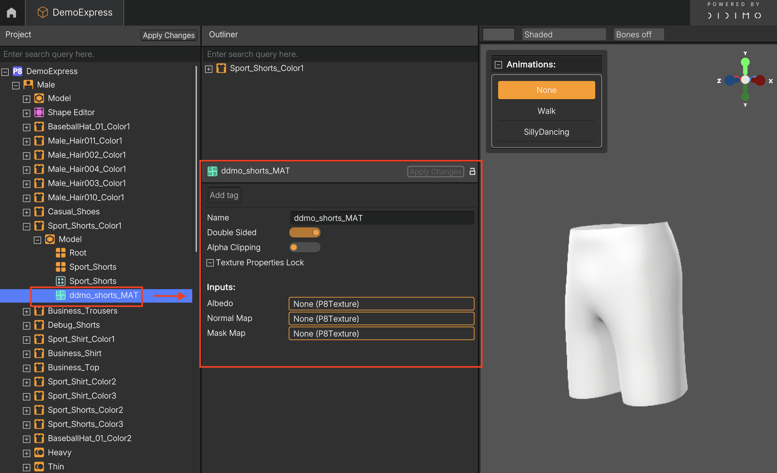Screen dimensions: 777x473
Task: Click the Model icon under Sport_Shorts_Color1
Action: 50,239
